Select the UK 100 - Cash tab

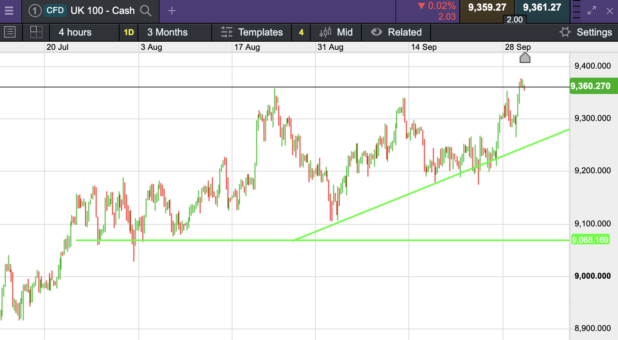(x=102, y=11)
